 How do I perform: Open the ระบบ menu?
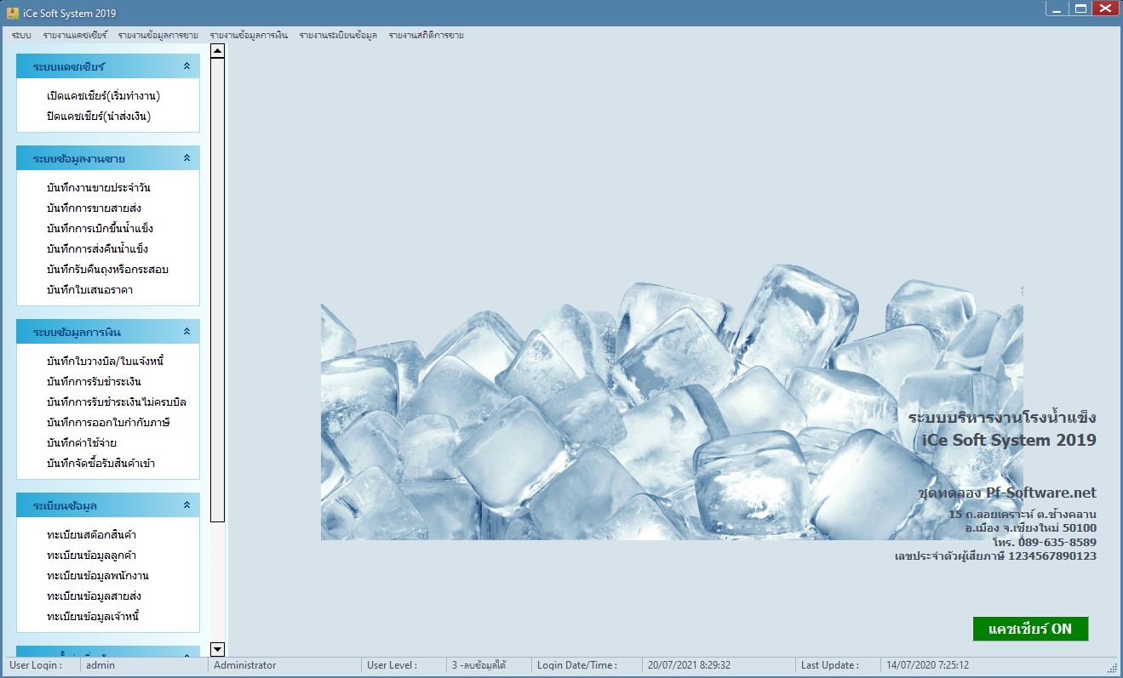[21, 36]
